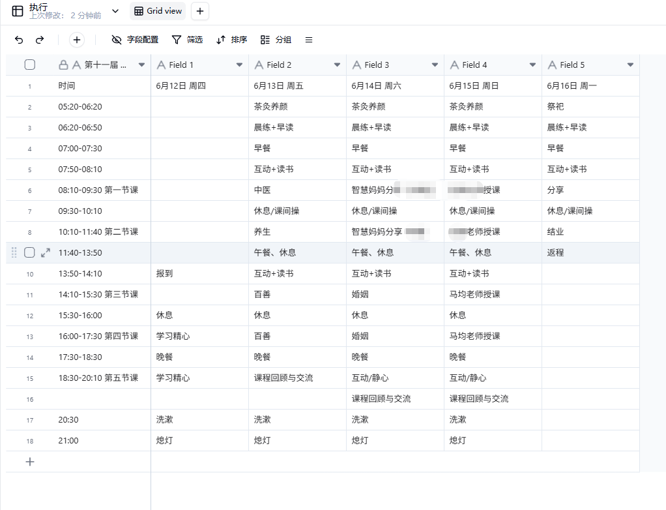Screen dimensions: 666x510
Task: Expand the 11:40-13:50 record
Action: pyautogui.click(x=46, y=252)
